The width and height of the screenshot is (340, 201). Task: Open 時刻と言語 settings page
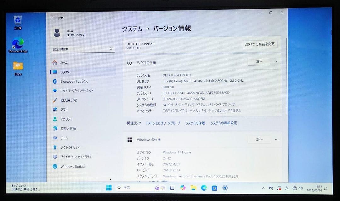click(82, 128)
